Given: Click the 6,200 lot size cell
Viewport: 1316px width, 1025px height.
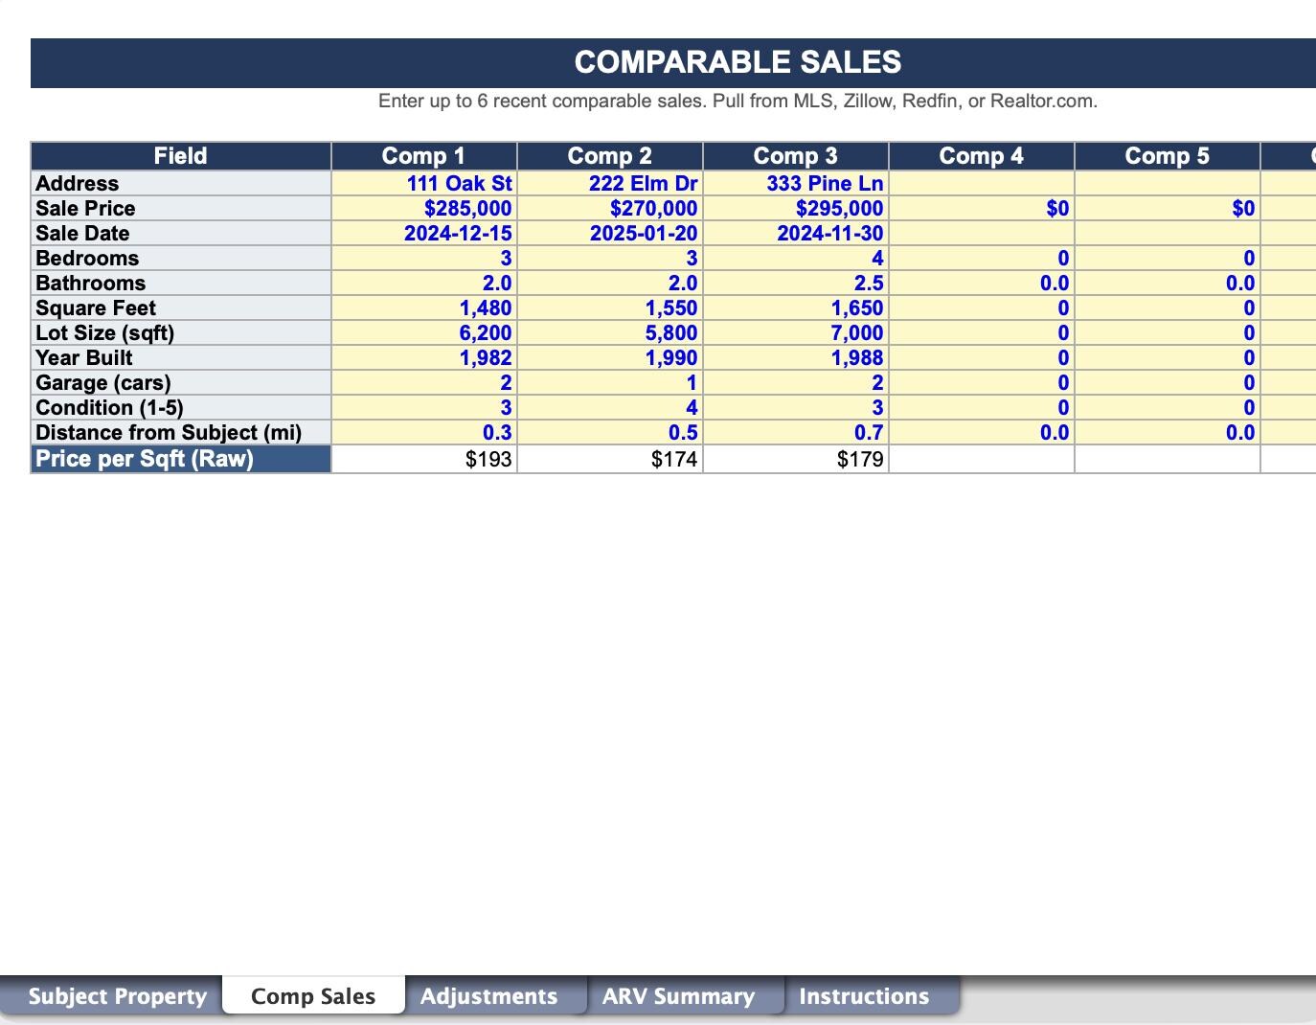Looking at the screenshot, I should click(424, 332).
